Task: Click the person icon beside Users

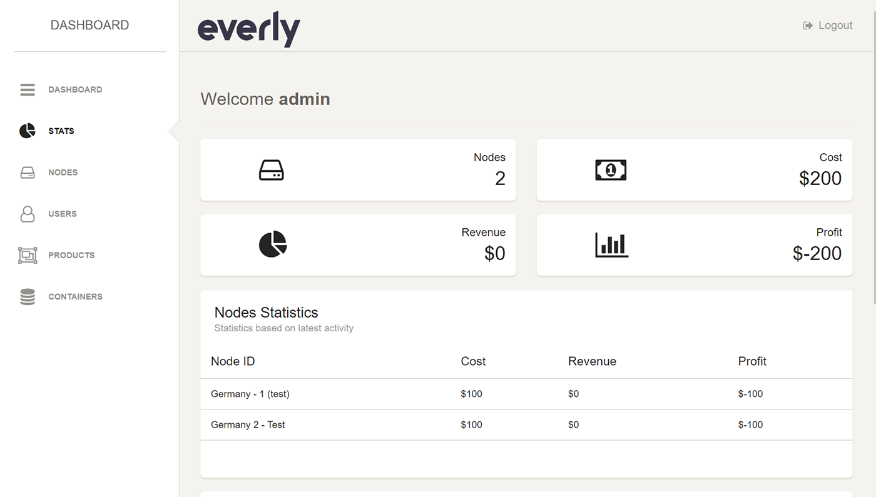Action: point(28,214)
